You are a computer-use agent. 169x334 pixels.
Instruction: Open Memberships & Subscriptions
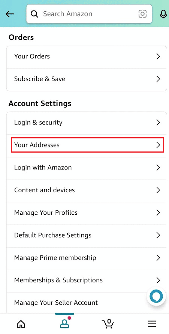tap(87, 281)
